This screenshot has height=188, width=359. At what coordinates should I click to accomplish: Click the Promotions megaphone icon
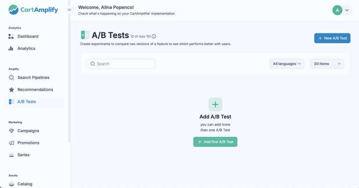pos(12,143)
